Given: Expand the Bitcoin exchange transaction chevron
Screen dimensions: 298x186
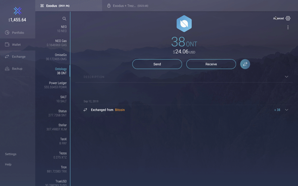Looking at the screenshot, I should [286, 110].
